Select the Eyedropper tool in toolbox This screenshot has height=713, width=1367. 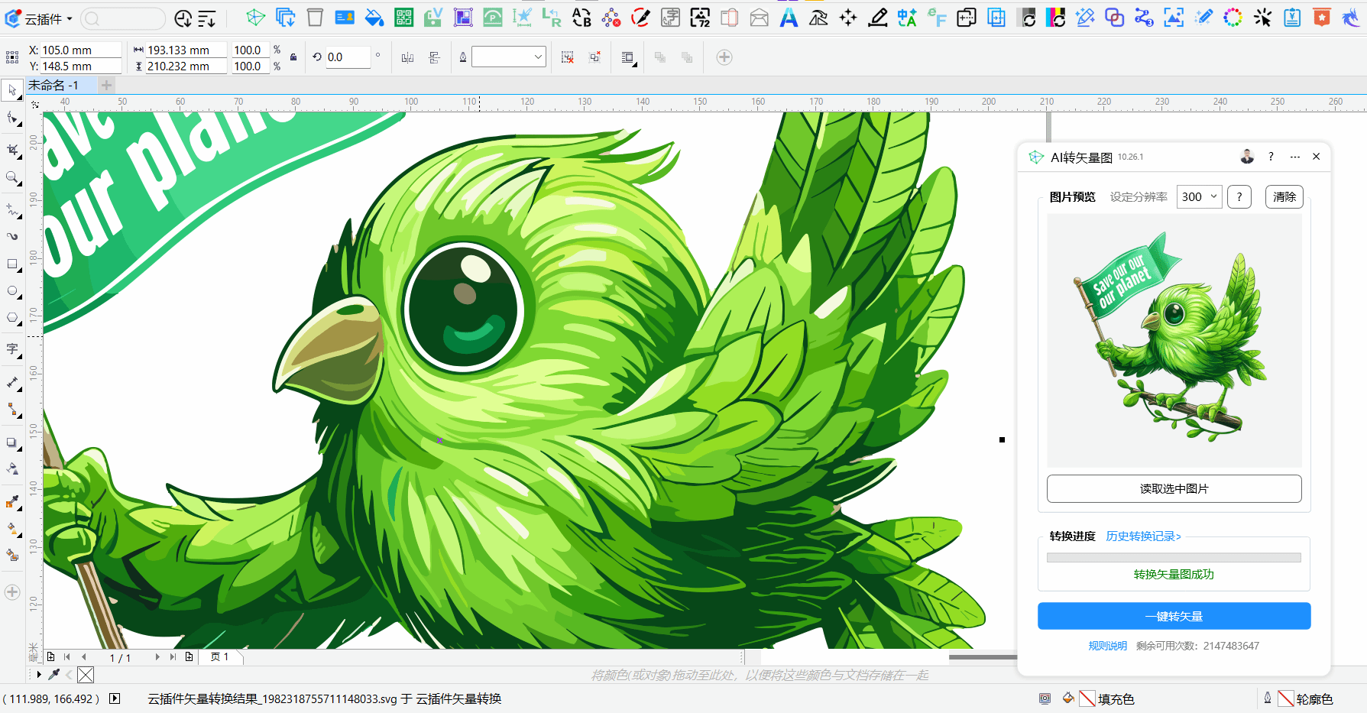[x=12, y=501]
